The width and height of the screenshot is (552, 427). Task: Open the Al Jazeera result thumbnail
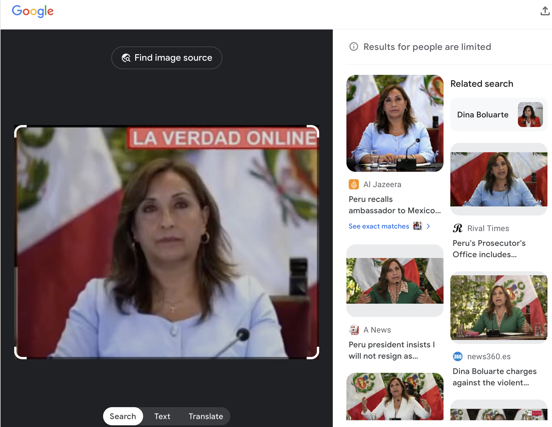point(395,123)
